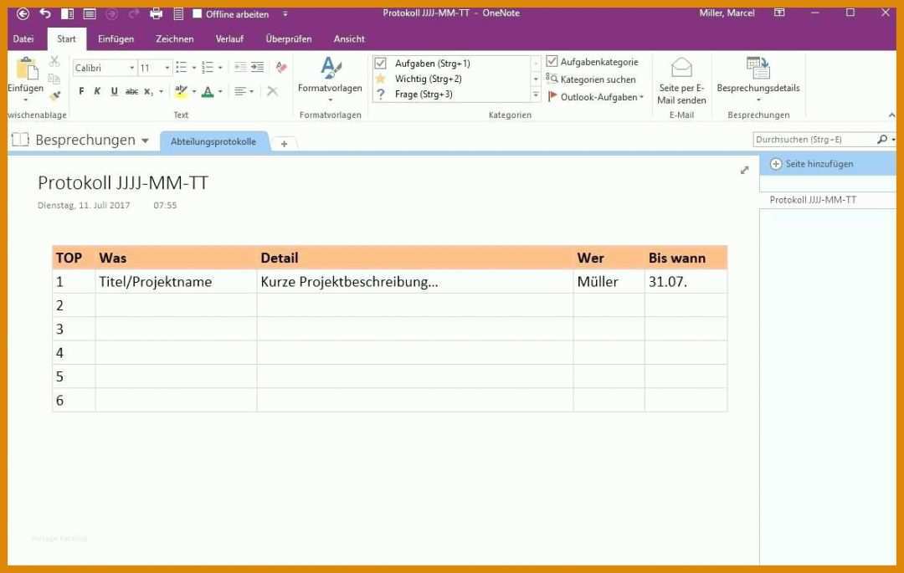
Task: Open bullet list style dropdown arrow
Action: tap(193, 68)
